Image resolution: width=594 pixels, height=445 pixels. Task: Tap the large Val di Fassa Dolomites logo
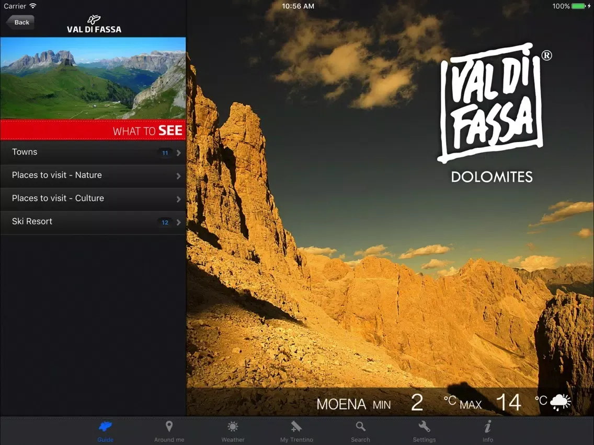[494, 113]
